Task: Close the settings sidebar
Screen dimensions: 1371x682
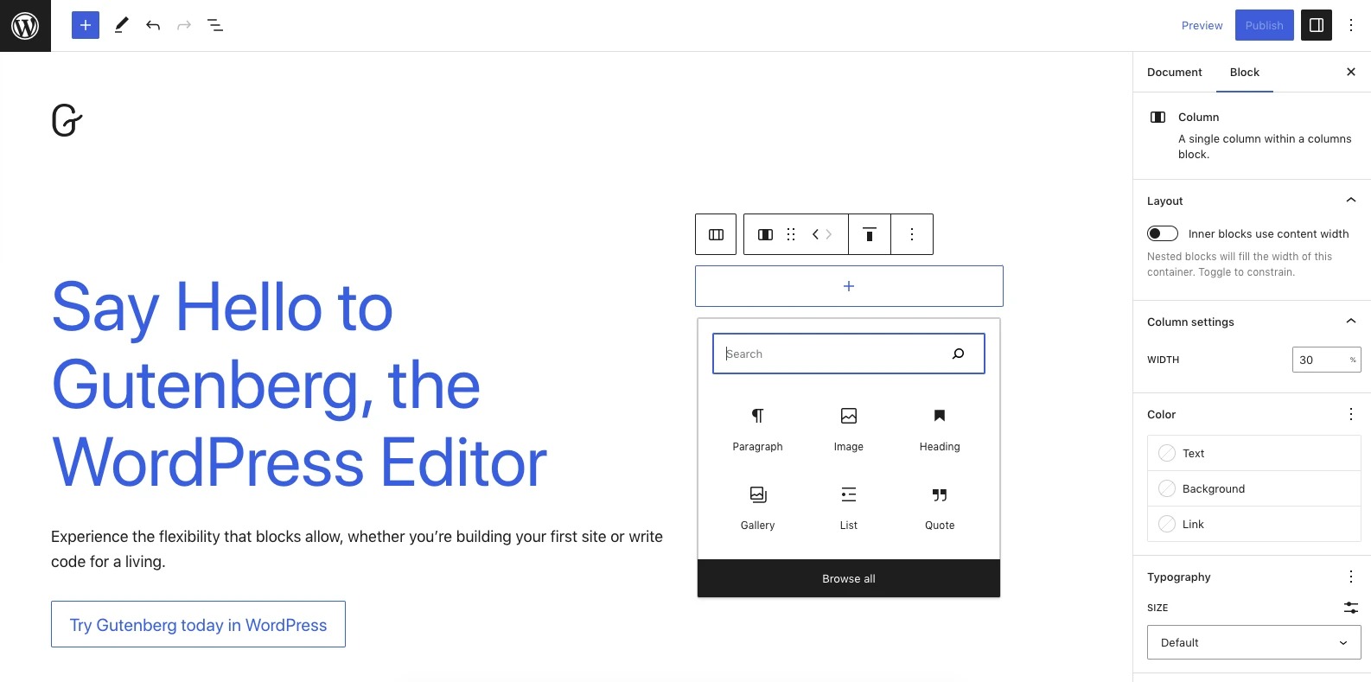Action: coord(1351,72)
